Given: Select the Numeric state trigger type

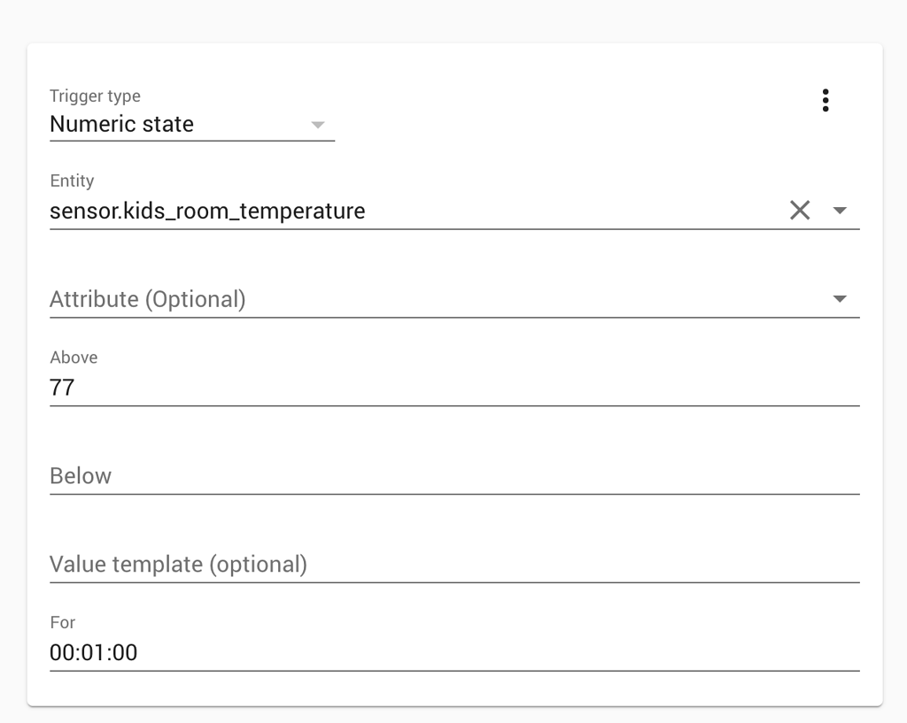Looking at the screenshot, I should [120, 125].
